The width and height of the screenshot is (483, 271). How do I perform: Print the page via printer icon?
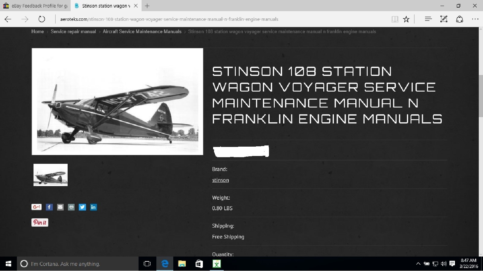click(71, 207)
